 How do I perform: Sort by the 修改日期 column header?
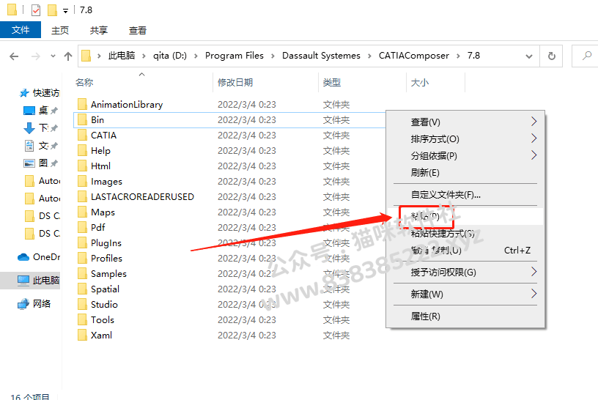(x=235, y=82)
